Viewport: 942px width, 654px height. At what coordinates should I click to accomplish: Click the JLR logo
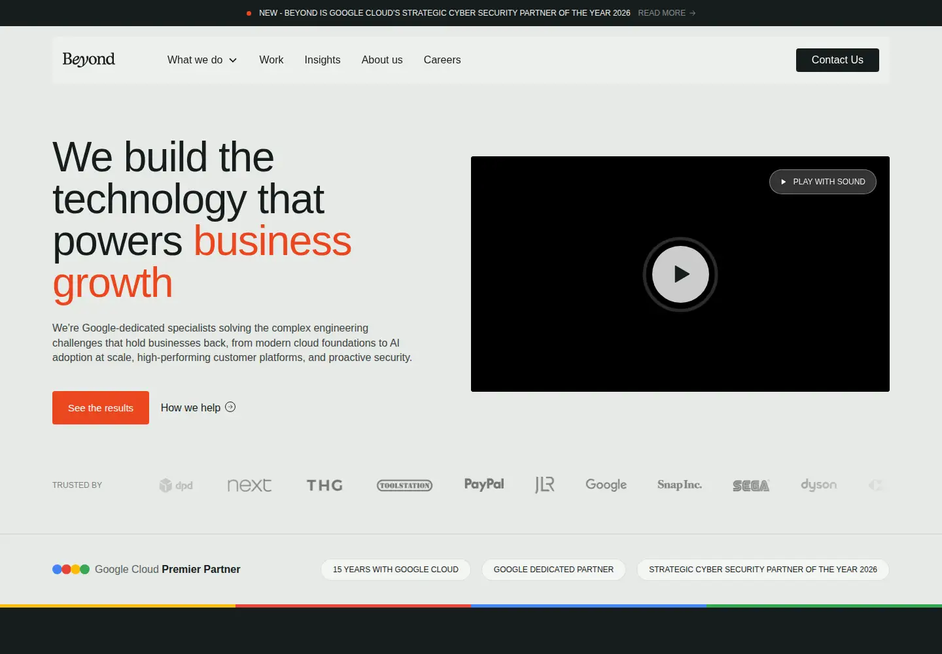click(x=545, y=485)
